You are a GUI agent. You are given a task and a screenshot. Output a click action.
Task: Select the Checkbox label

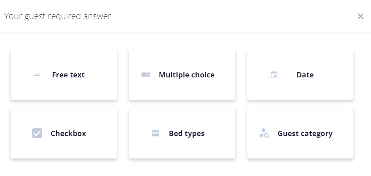[68, 134]
